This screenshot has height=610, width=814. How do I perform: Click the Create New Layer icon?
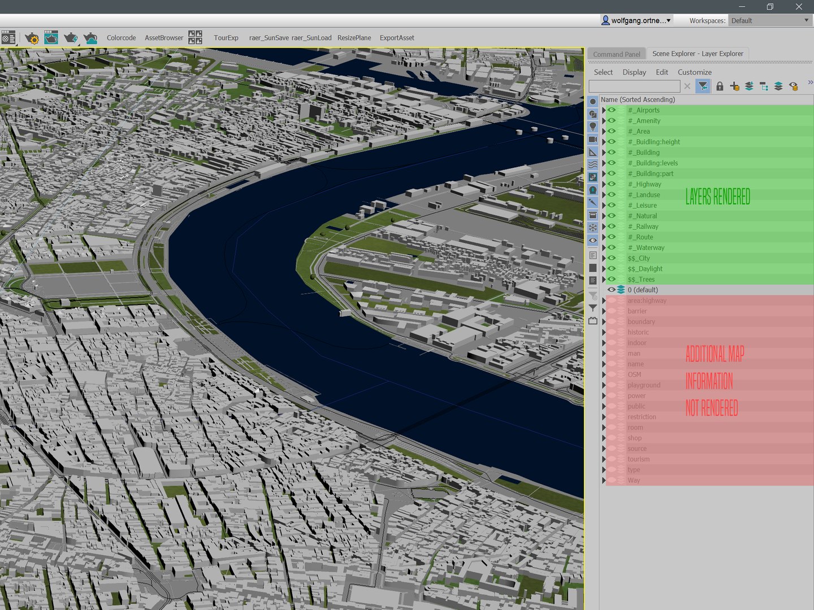pyautogui.click(x=734, y=86)
